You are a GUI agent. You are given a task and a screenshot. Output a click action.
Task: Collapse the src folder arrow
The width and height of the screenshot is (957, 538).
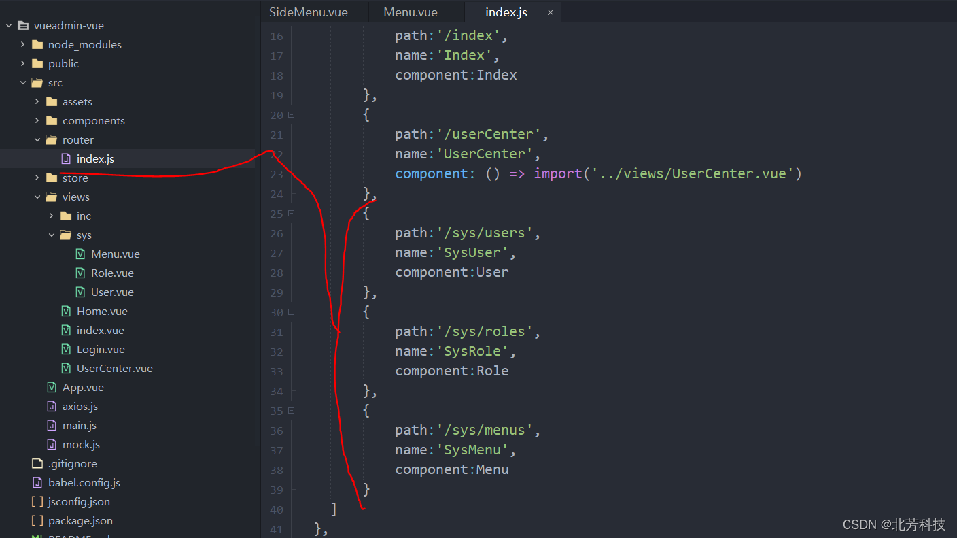(x=22, y=83)
